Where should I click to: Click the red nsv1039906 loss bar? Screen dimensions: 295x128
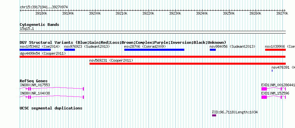[x=275, y=50]
